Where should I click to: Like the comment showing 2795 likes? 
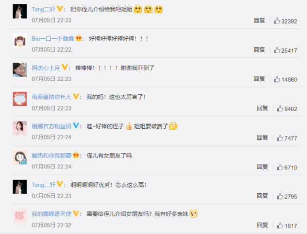tap(280, 196)
